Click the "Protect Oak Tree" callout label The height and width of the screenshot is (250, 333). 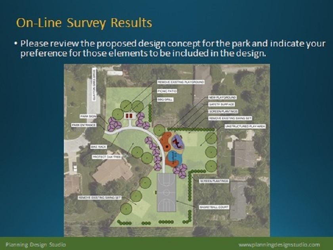click(x=107, y=157)
